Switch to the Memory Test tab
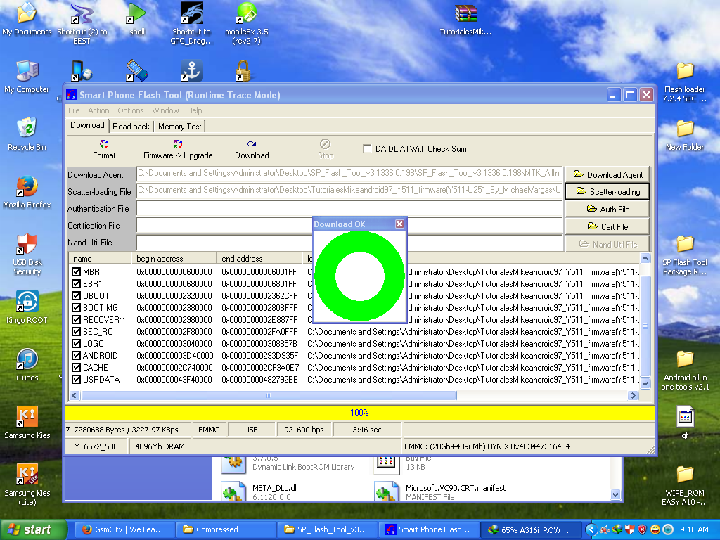 tap(179, 127)
